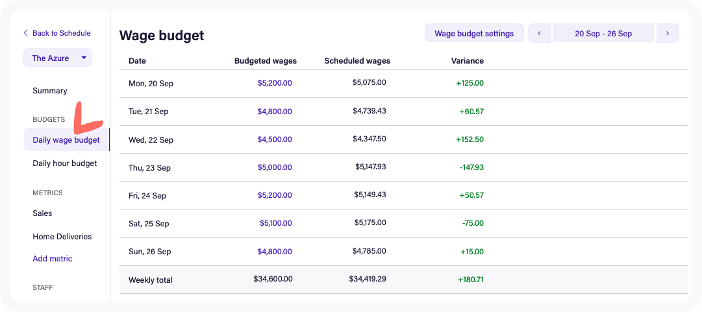The height and width of the screenshot is (312, 702).
Task: Go to next week using right chevron
Action: [668, 33]
